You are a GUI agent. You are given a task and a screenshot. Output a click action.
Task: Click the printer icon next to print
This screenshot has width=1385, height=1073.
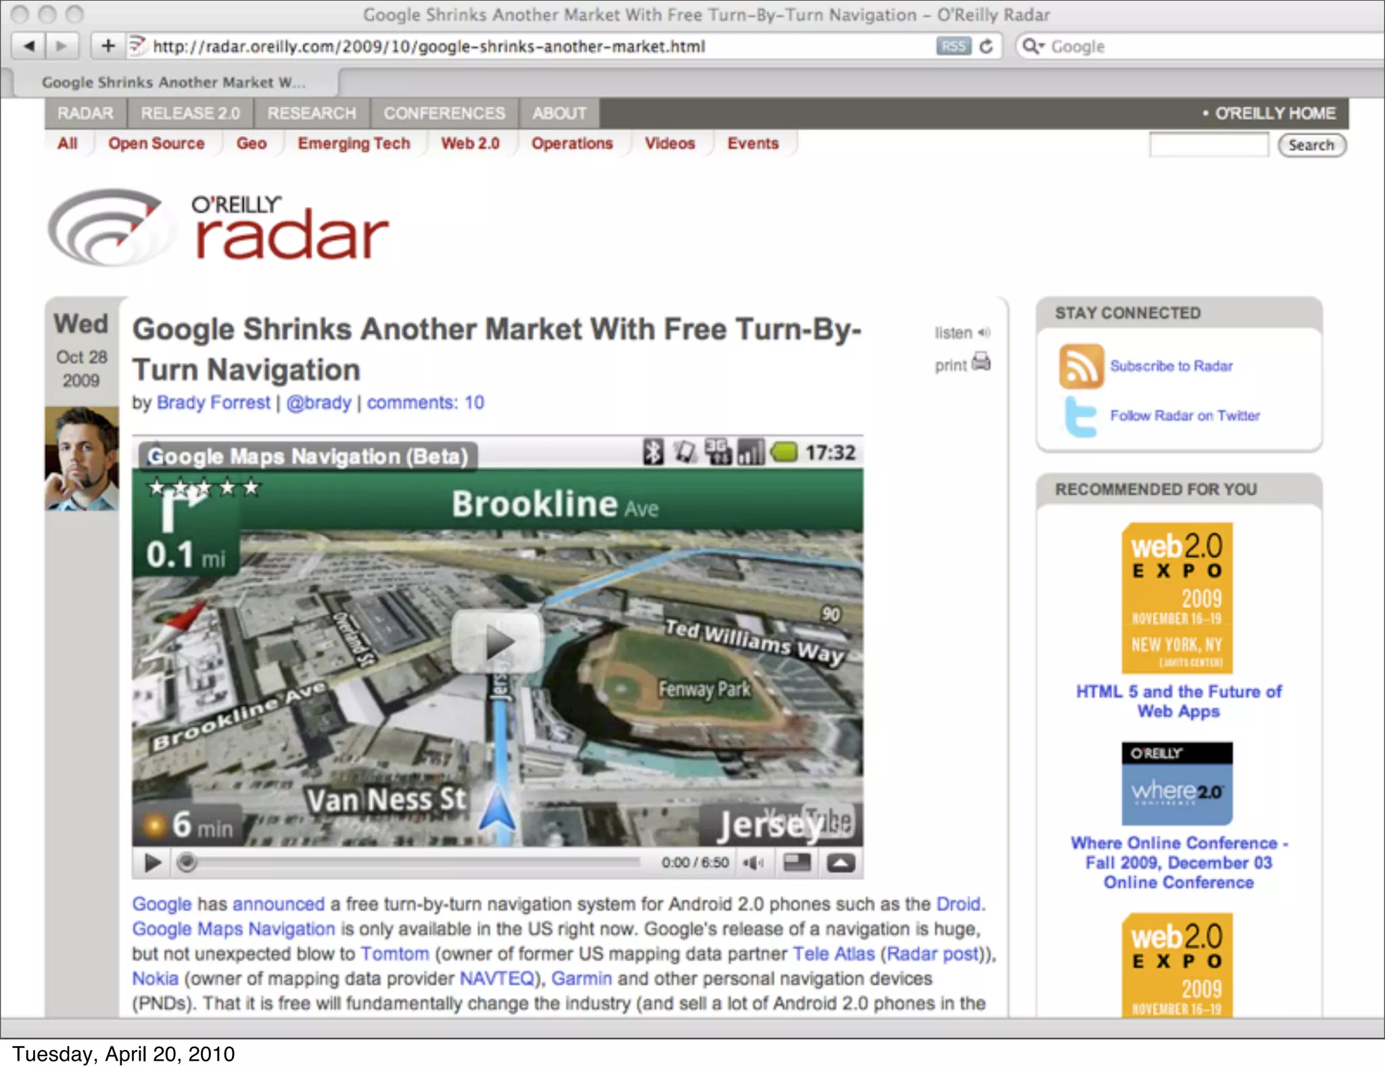pyautogui.click(x=981, y=362)
